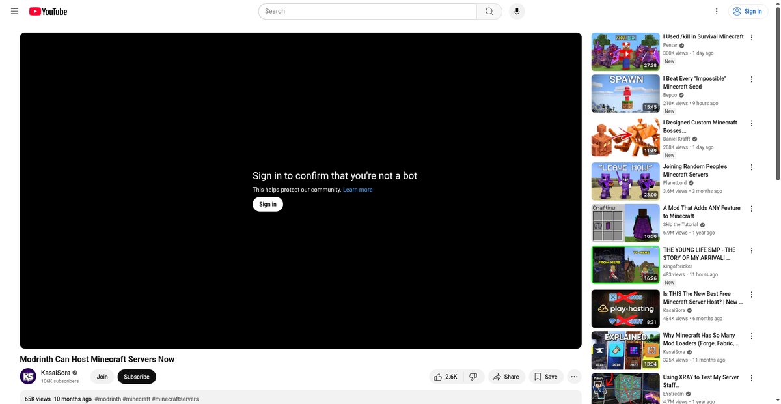The image size is (781, 404).
Task: Open thumbnail for Impossible Minecraft Seed video
Action: [x=625, y=94]
